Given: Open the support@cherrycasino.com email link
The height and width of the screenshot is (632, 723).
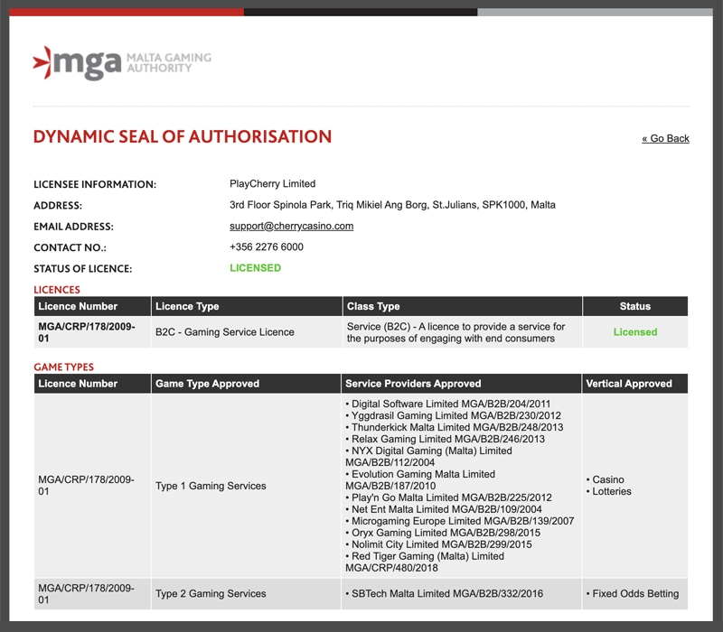Looking at the screenshot, I should (x=291, y=227).
